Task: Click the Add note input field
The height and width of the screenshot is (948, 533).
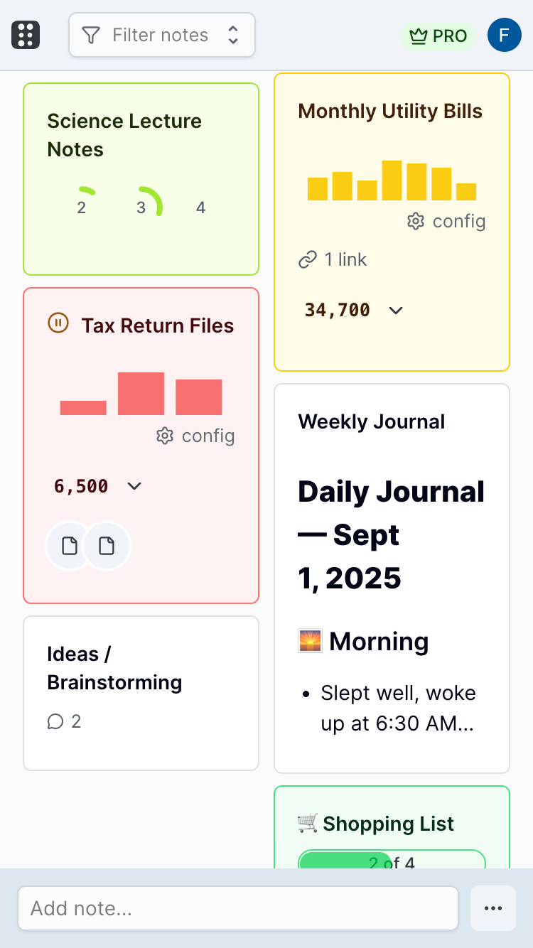Action: point(238,907)
